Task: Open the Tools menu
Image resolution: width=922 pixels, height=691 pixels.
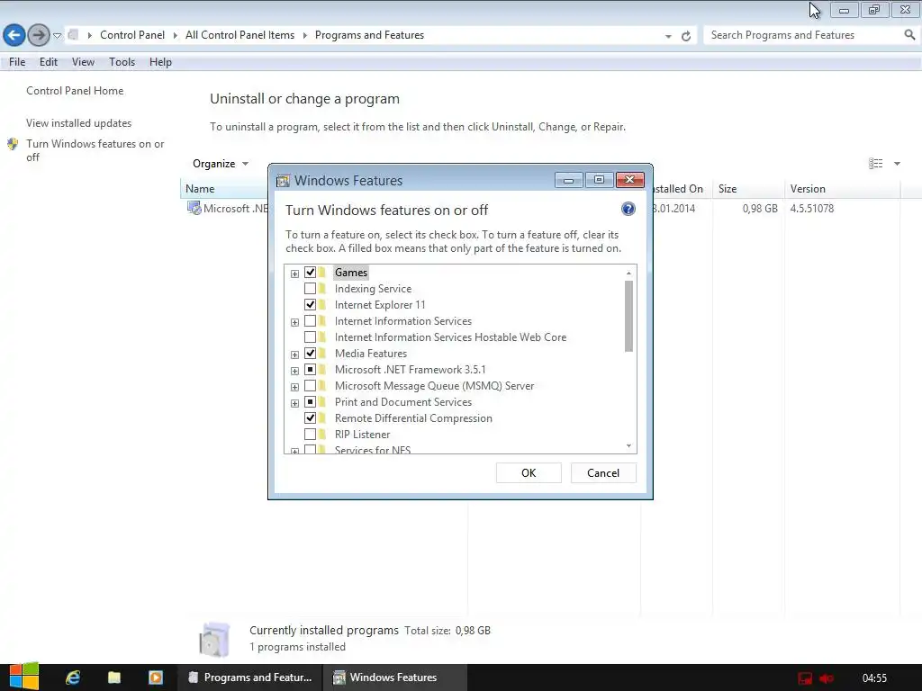Action: click(122, 62)
